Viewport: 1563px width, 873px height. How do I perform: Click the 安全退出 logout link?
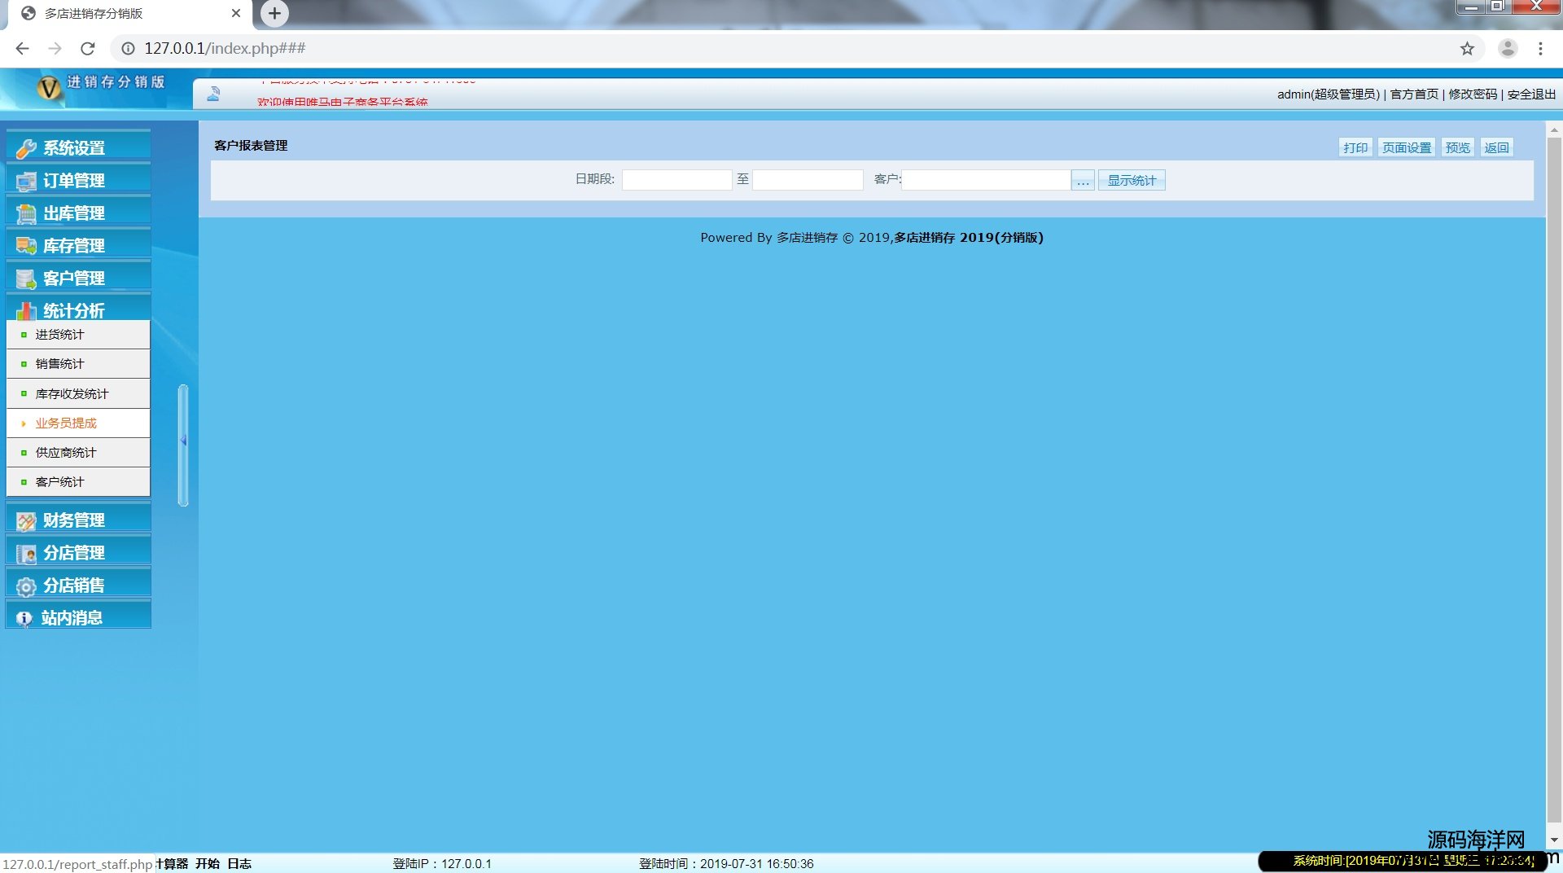coord(1530,94)
